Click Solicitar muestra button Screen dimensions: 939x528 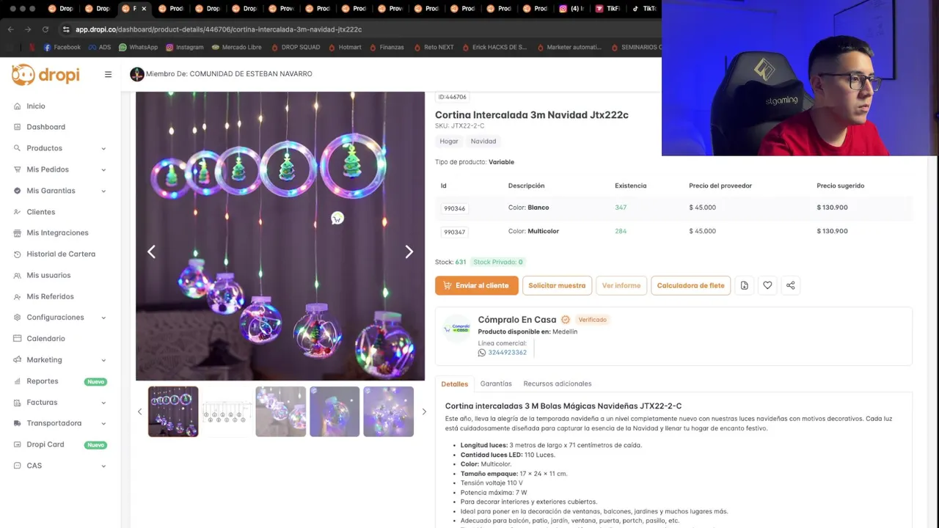[x=557, y=285]
